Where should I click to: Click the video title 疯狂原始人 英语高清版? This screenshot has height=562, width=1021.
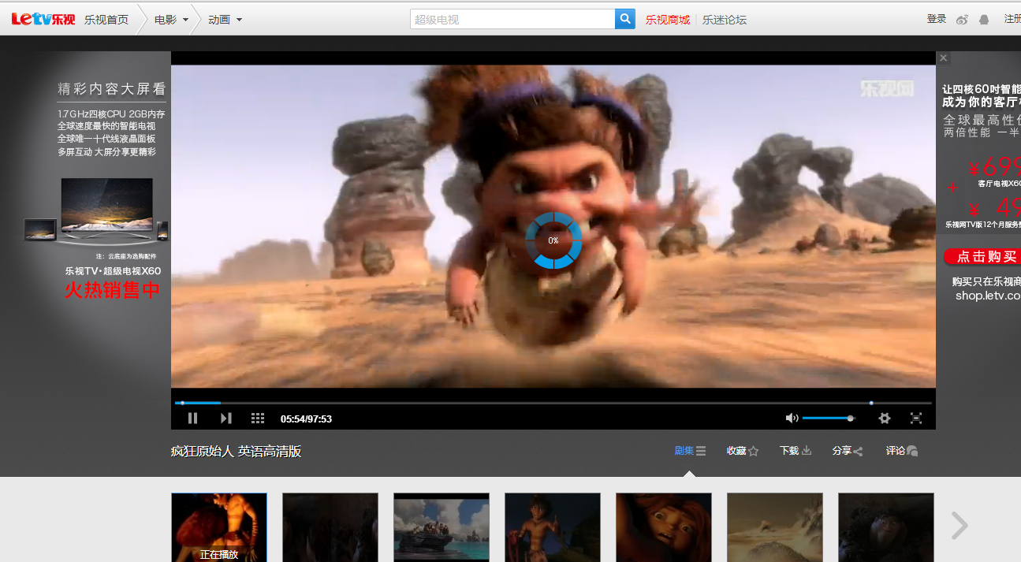236,452
